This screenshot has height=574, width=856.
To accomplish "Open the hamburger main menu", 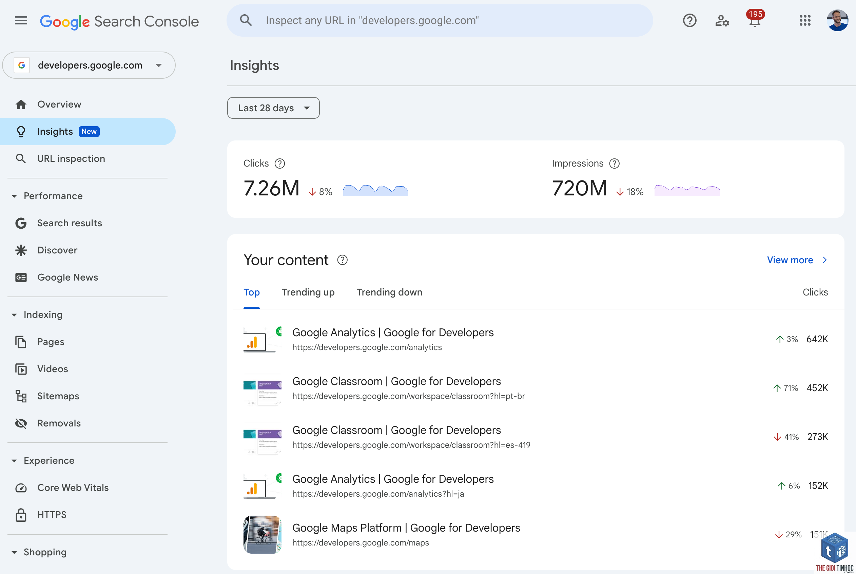I will click(x=21, y=20).
